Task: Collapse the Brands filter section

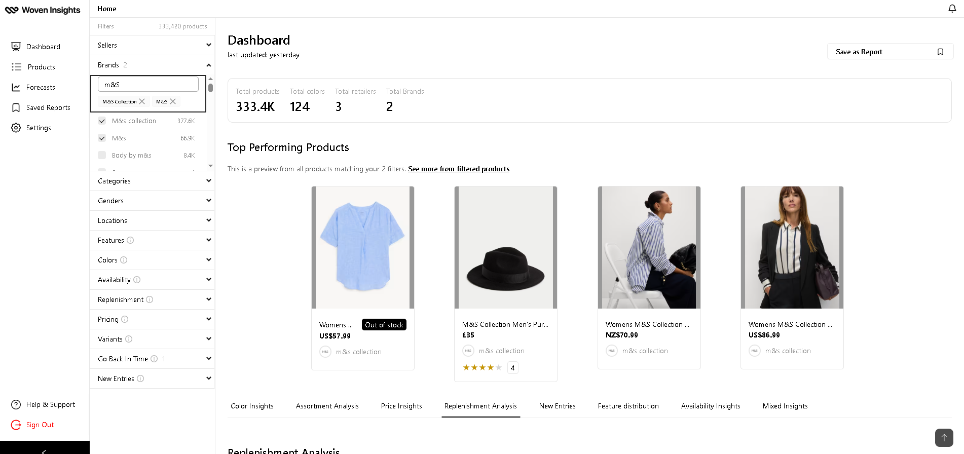Action: tap(208, 65)
